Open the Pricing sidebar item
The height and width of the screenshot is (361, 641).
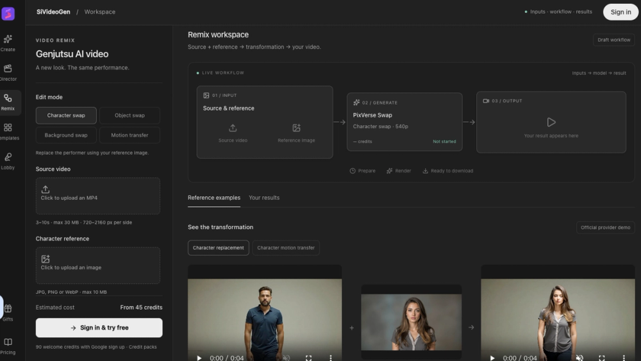[8, 346]
